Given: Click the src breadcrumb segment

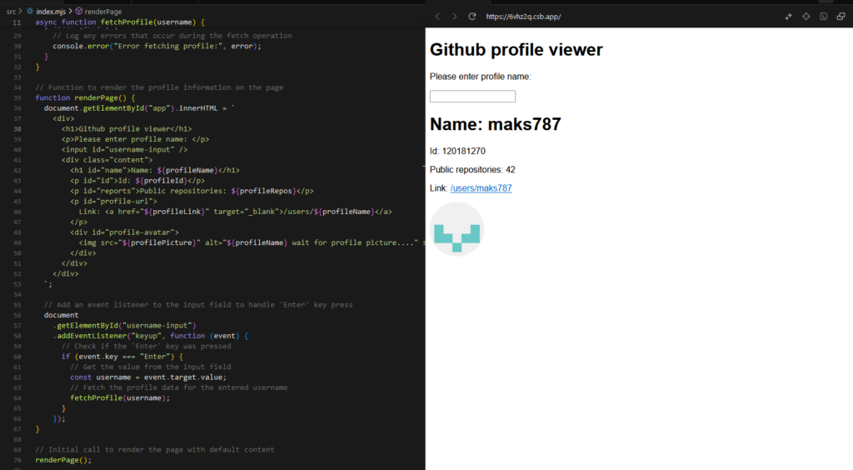Looking at the screenshot, I should 12,11.
